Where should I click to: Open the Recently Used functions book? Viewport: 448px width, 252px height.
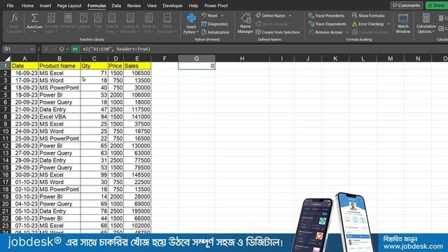point(51,18)
